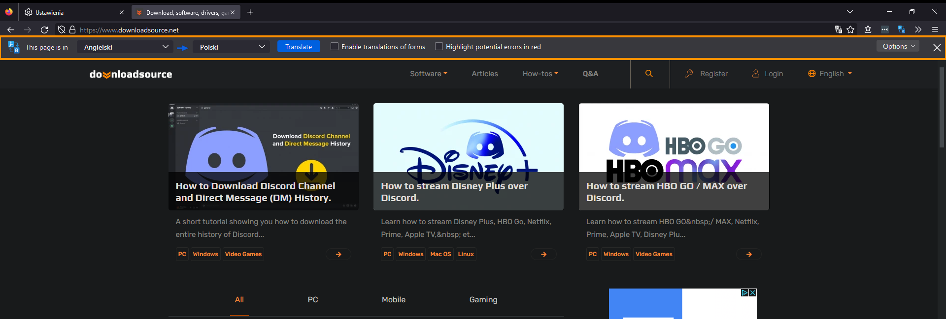Click arrow button on Disney Plus card
Viewport: 946px width, 319px height.
tap(544, 254)
